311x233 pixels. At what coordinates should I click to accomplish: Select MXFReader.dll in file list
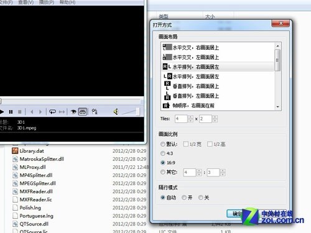pyautogui.click(x=36, y=191)
